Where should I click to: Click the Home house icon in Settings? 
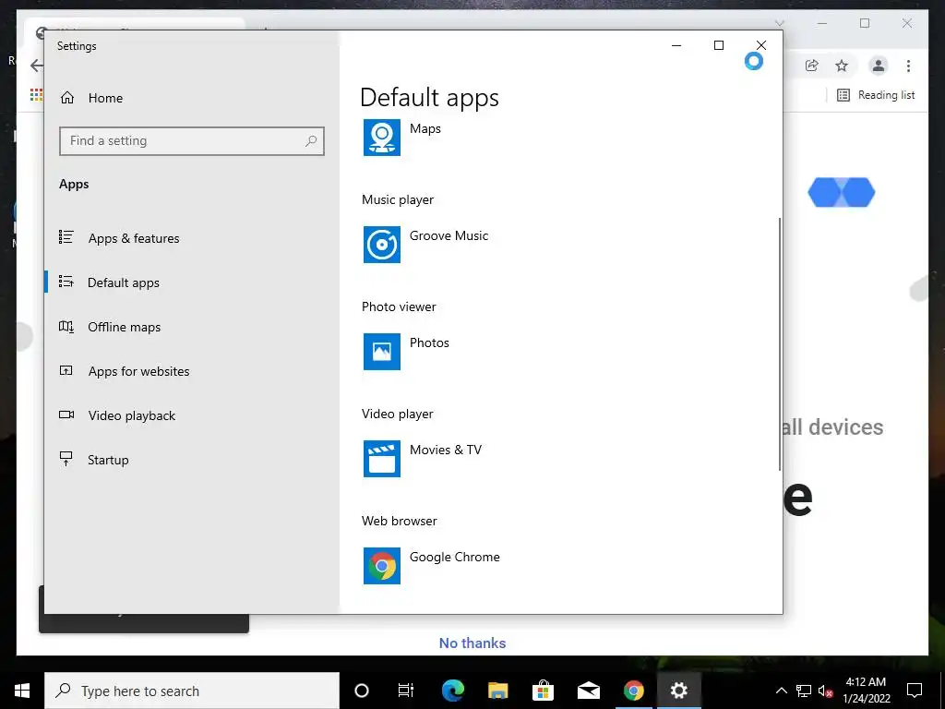pos(66,98)
